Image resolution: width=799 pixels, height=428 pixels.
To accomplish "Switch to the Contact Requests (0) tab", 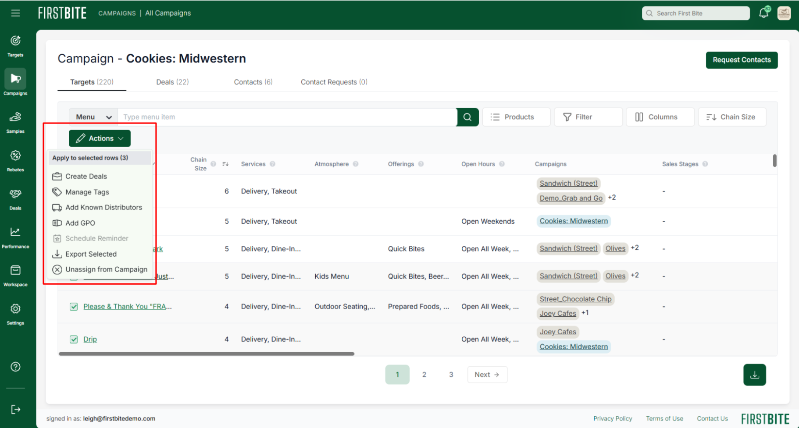I will [334, 82].
